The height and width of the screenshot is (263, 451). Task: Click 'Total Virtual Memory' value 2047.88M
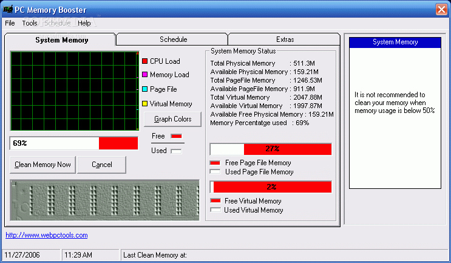(x=308, y=97)
